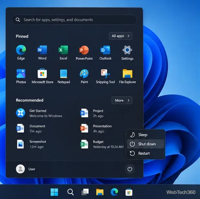
Task: Open the Presentation file from 4h ago
Action: coord(96,128)
